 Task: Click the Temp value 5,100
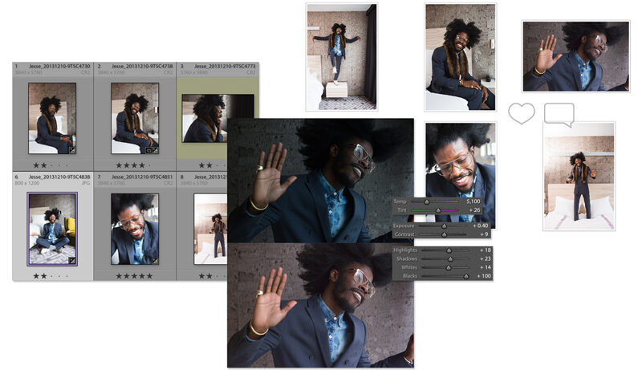click(473, 201)
